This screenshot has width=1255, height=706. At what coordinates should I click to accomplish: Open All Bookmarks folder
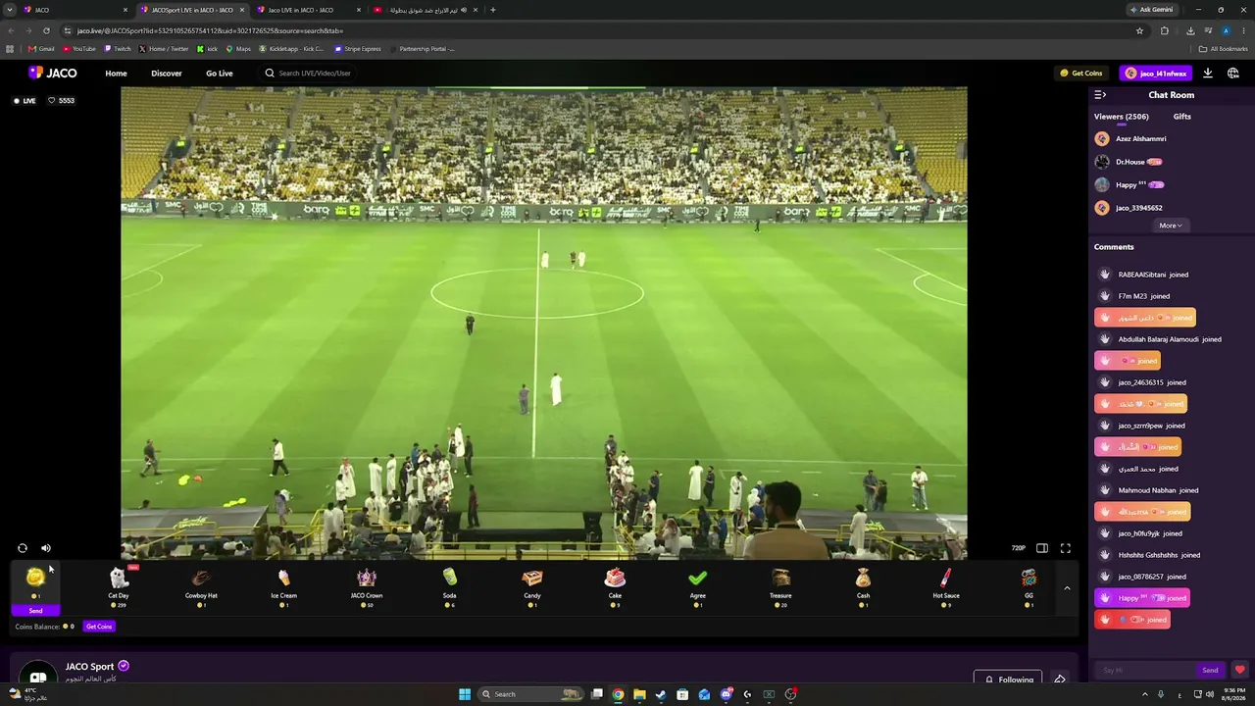tap(1224, 49)
